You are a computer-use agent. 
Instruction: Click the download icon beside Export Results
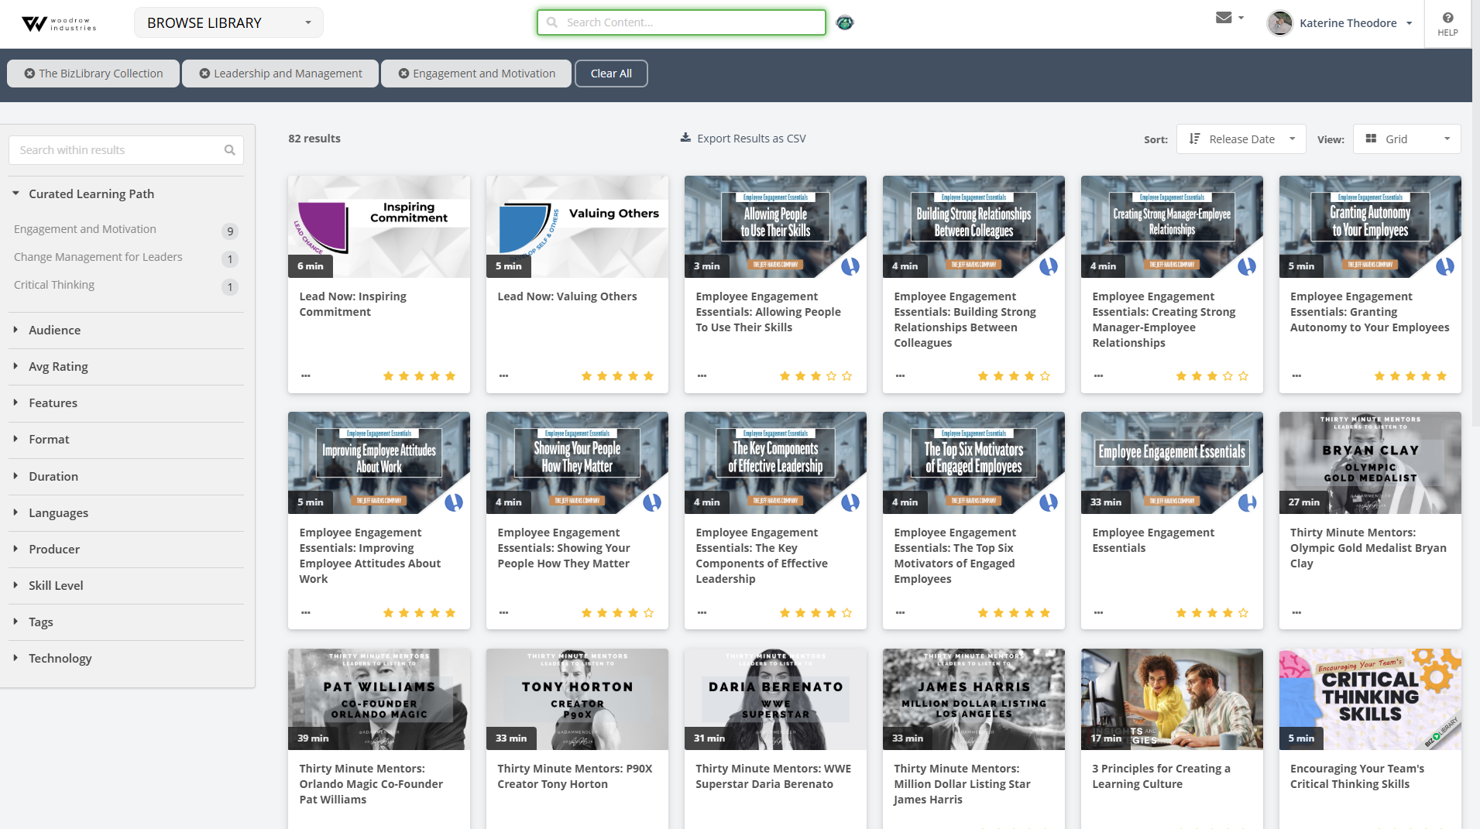coord(686,138)
